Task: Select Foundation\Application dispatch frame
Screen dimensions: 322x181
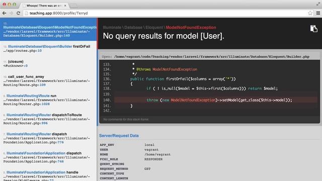Action: point(48,157)
